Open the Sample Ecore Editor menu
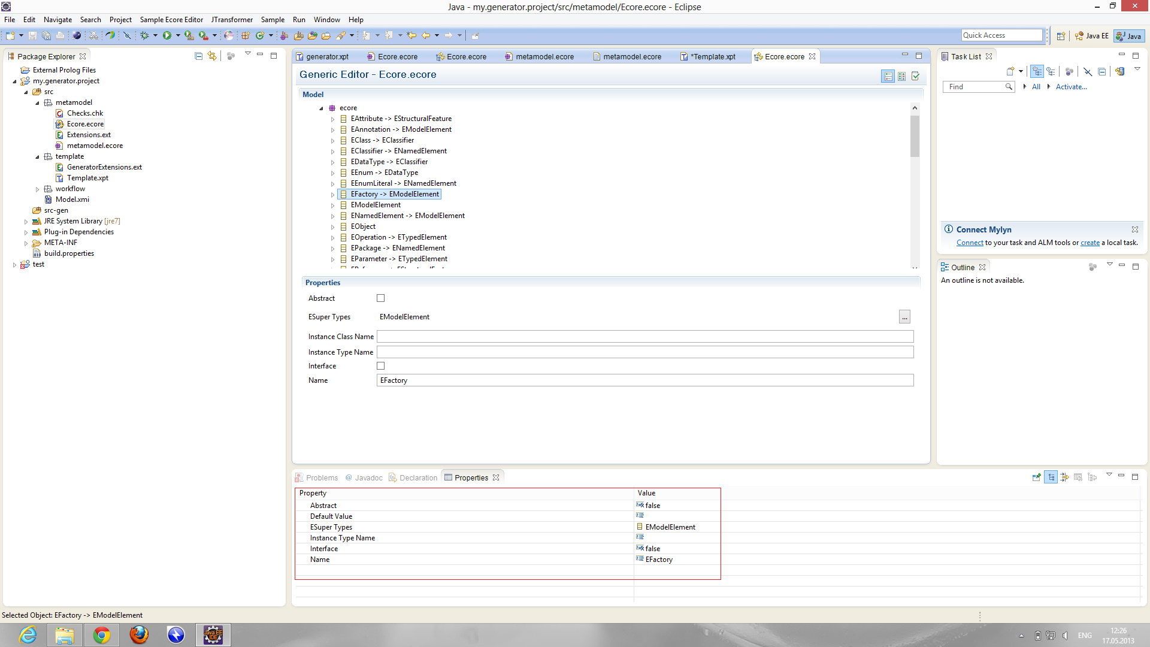This screenshot has height=647, width=1150. (x=171, y=20)
